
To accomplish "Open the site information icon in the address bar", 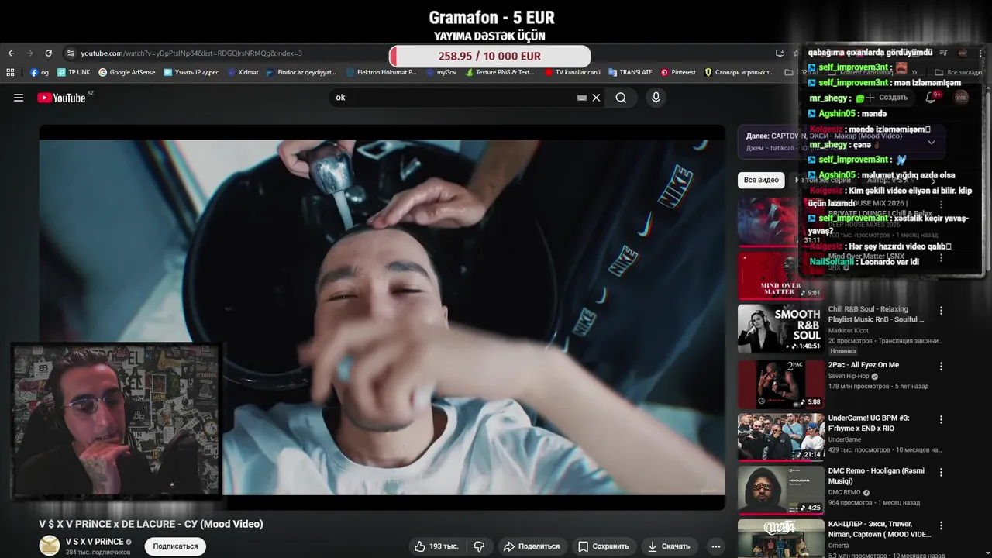I will click(x=71, y=53).
